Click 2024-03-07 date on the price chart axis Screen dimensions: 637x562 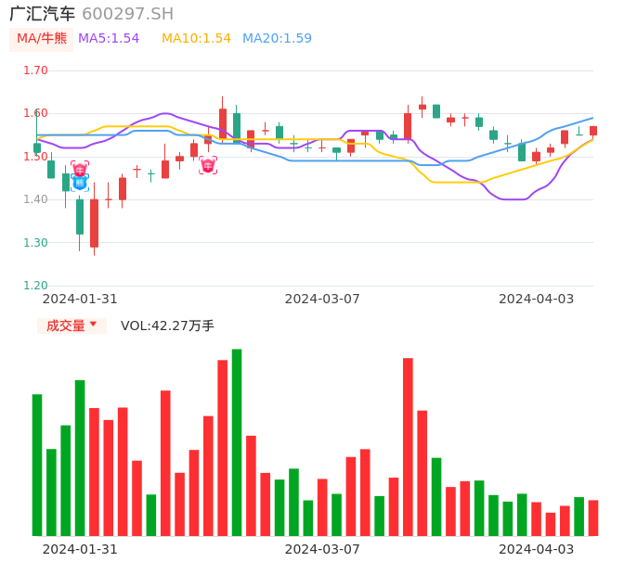pyautogui.click(x=322, y=299)
